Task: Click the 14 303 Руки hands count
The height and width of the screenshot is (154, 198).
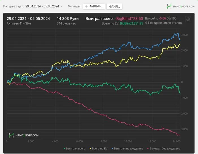Action: tap(68, 19)
